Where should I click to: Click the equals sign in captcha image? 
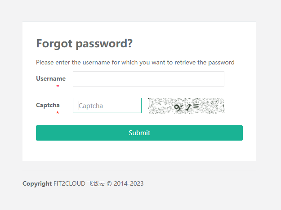[x=196, y=106]
